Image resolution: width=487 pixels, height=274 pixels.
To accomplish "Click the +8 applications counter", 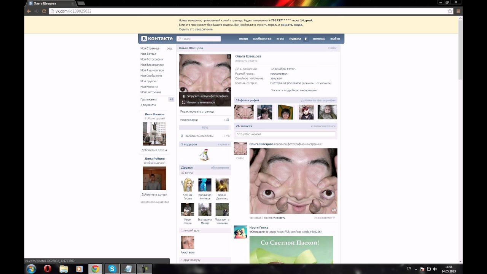I will click(x=171, y=99).
